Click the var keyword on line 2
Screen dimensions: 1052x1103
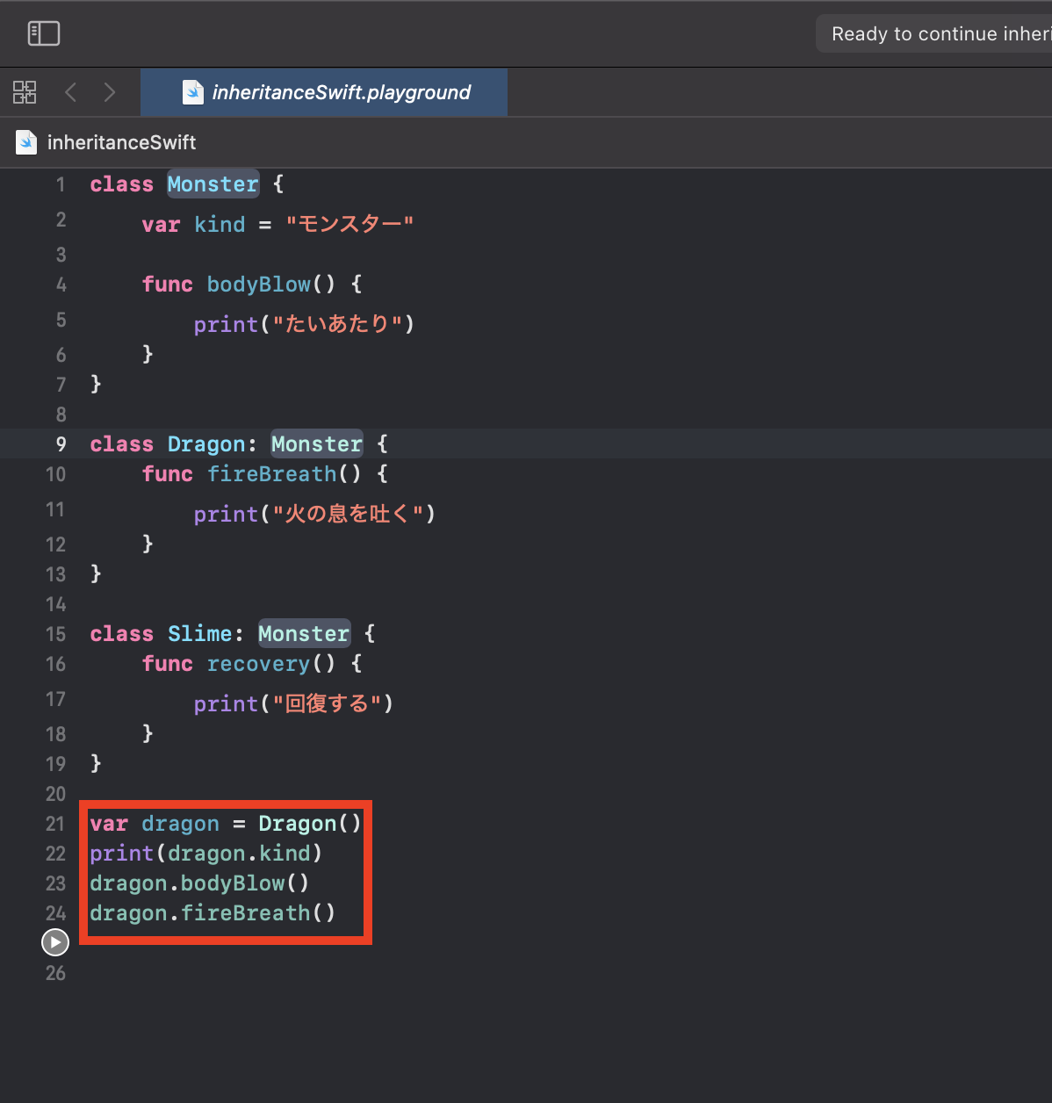tap(162, 225)
